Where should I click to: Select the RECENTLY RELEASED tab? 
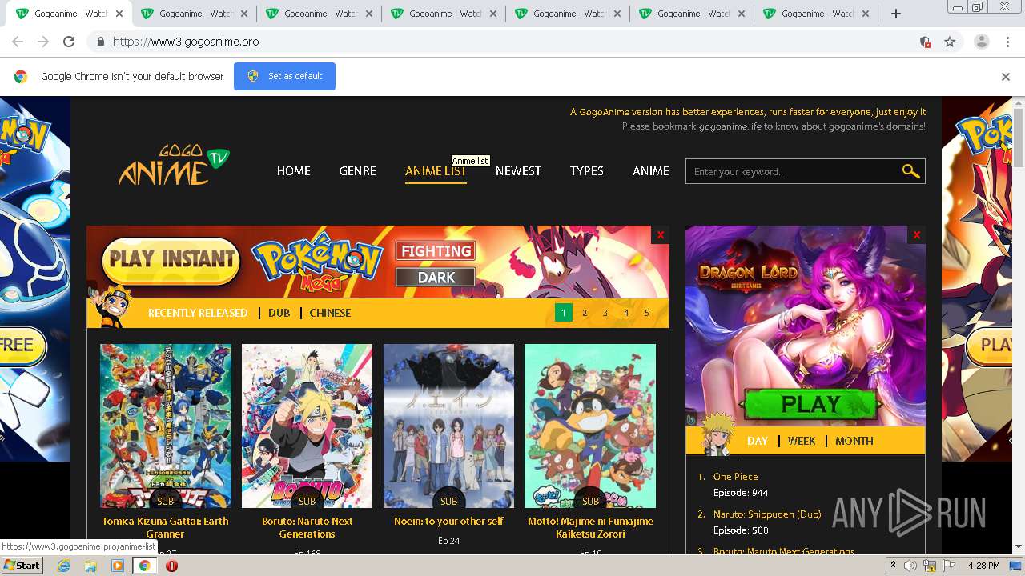tap(198, 313)
